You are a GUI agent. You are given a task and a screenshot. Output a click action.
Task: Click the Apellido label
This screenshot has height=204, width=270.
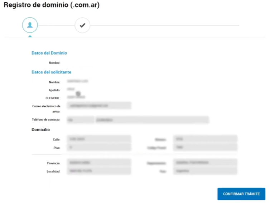tap(54, 90)
